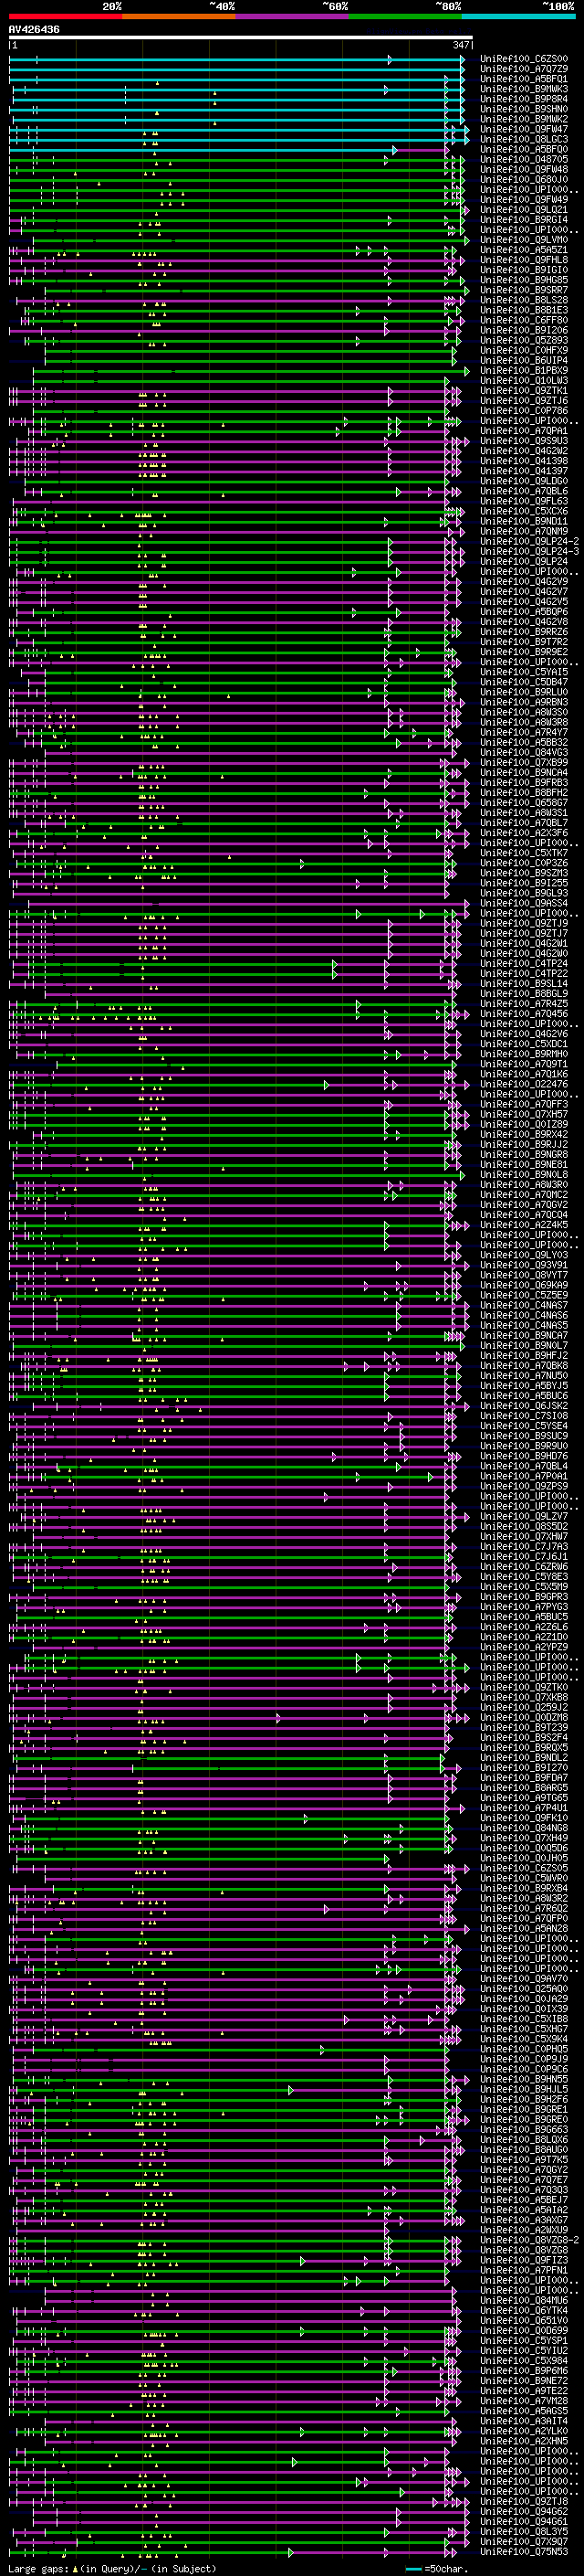Select the UniRef100_A5AIA2 label
Image resolution: width=584 pixels, height=2576 pixels.
[524, 2209]
